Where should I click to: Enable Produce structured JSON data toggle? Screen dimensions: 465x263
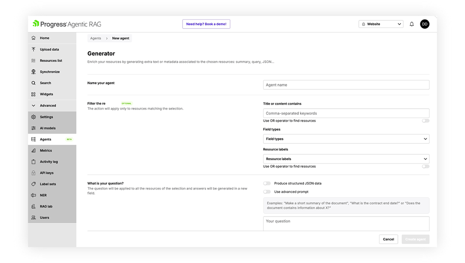click(267, 183)
